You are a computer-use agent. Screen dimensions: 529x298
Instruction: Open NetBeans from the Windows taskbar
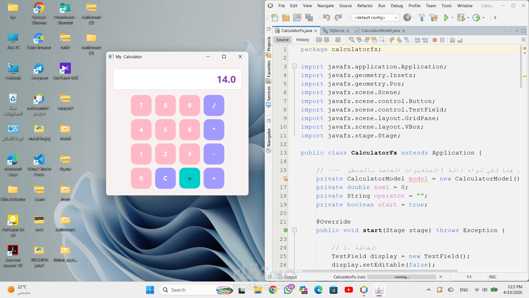pos(364,290)
